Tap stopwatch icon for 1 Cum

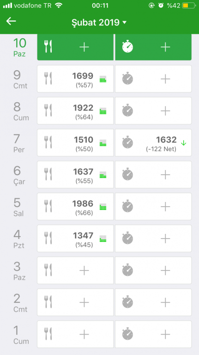[127, 334]
